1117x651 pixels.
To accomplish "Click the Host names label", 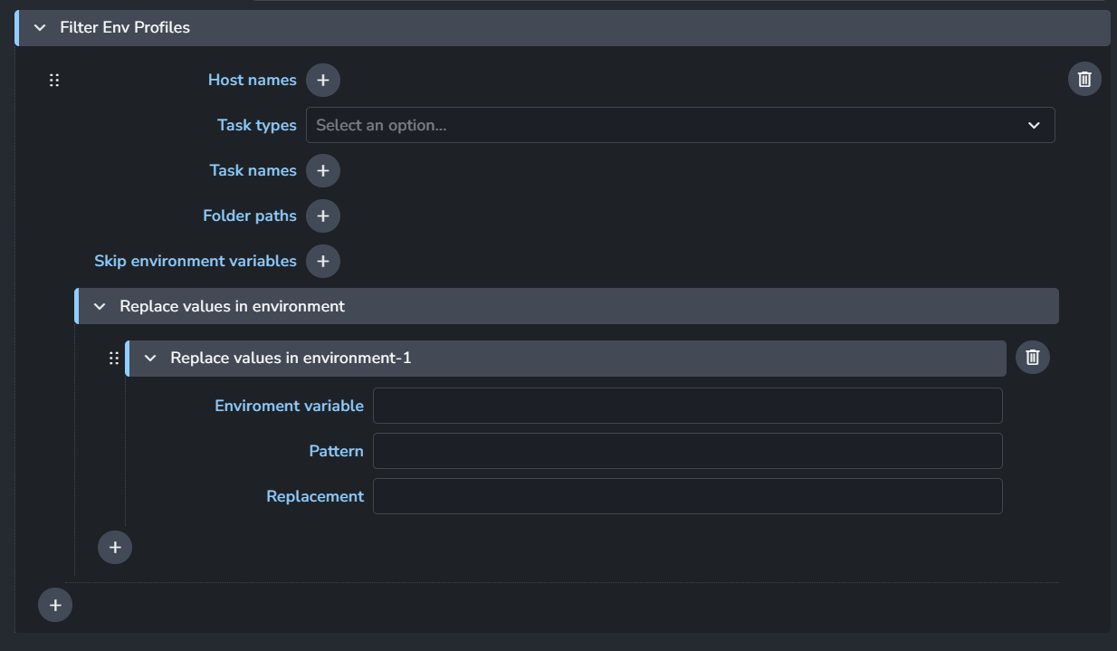I will click(252, 80).
